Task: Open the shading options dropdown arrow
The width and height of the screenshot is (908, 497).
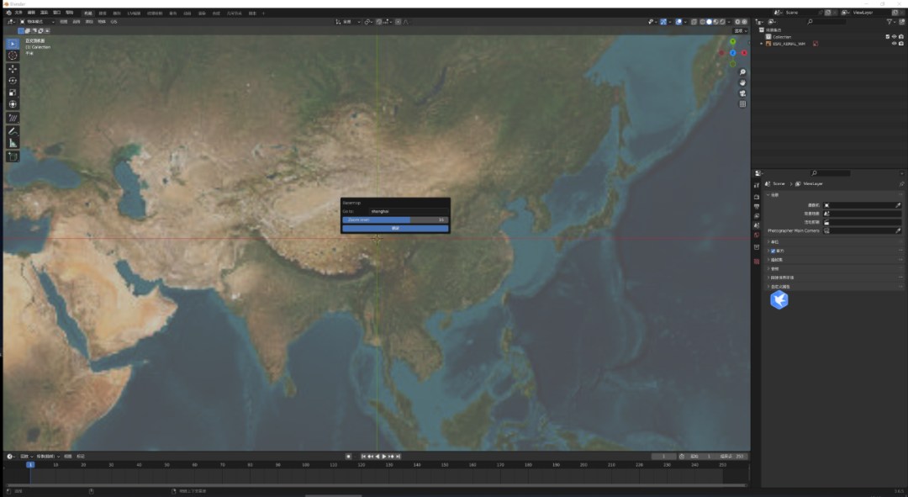Action: (729, 22)
